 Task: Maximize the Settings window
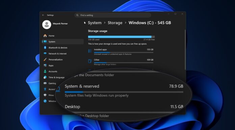pyautogui.click(x=175, y=14)
